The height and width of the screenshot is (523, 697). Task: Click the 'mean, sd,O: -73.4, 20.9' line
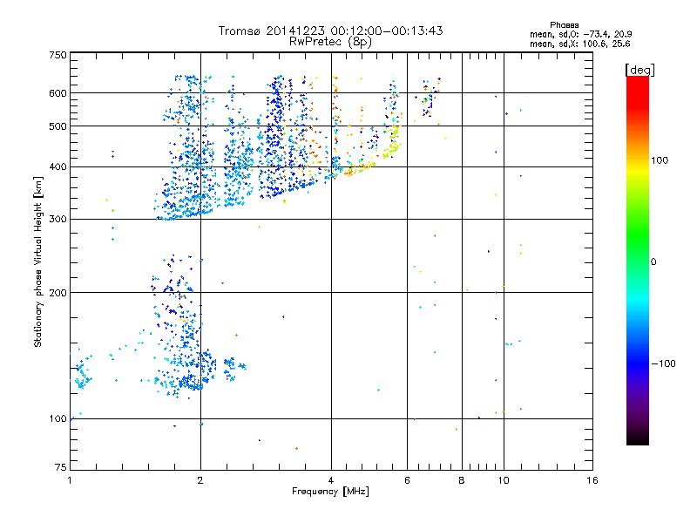[x=580, y=35]
